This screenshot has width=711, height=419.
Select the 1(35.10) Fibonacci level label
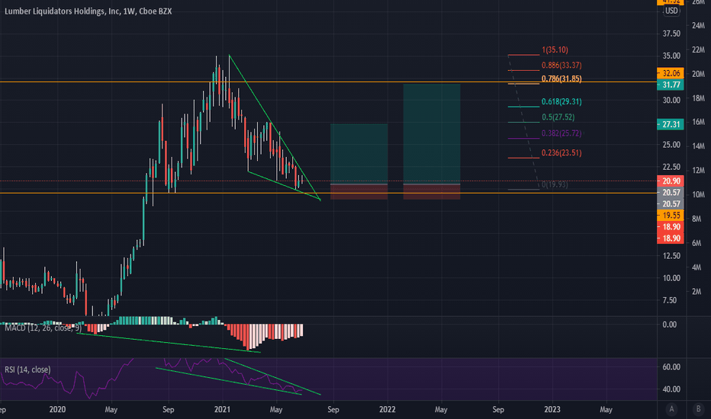(555, 50)
